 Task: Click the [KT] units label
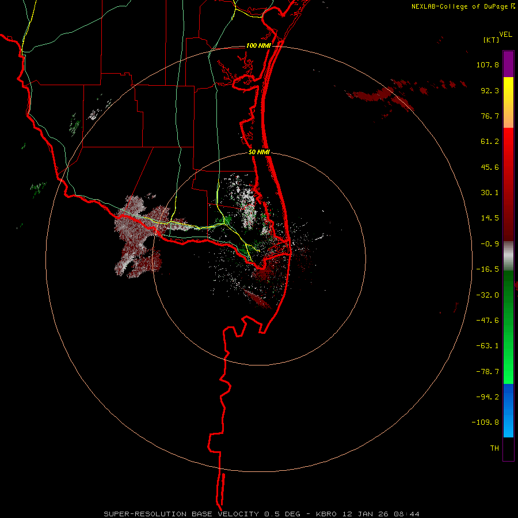[x=491, y=40]
